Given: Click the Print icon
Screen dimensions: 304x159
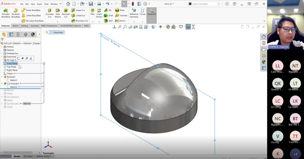Looking at the screenshot, I should click(99, 4).
